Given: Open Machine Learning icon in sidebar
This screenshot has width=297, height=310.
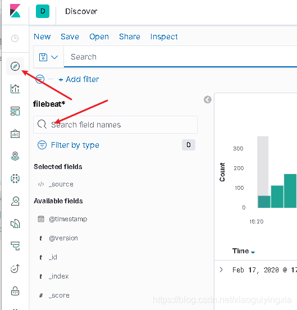Looking at the screenshot, I should (15, 179).
